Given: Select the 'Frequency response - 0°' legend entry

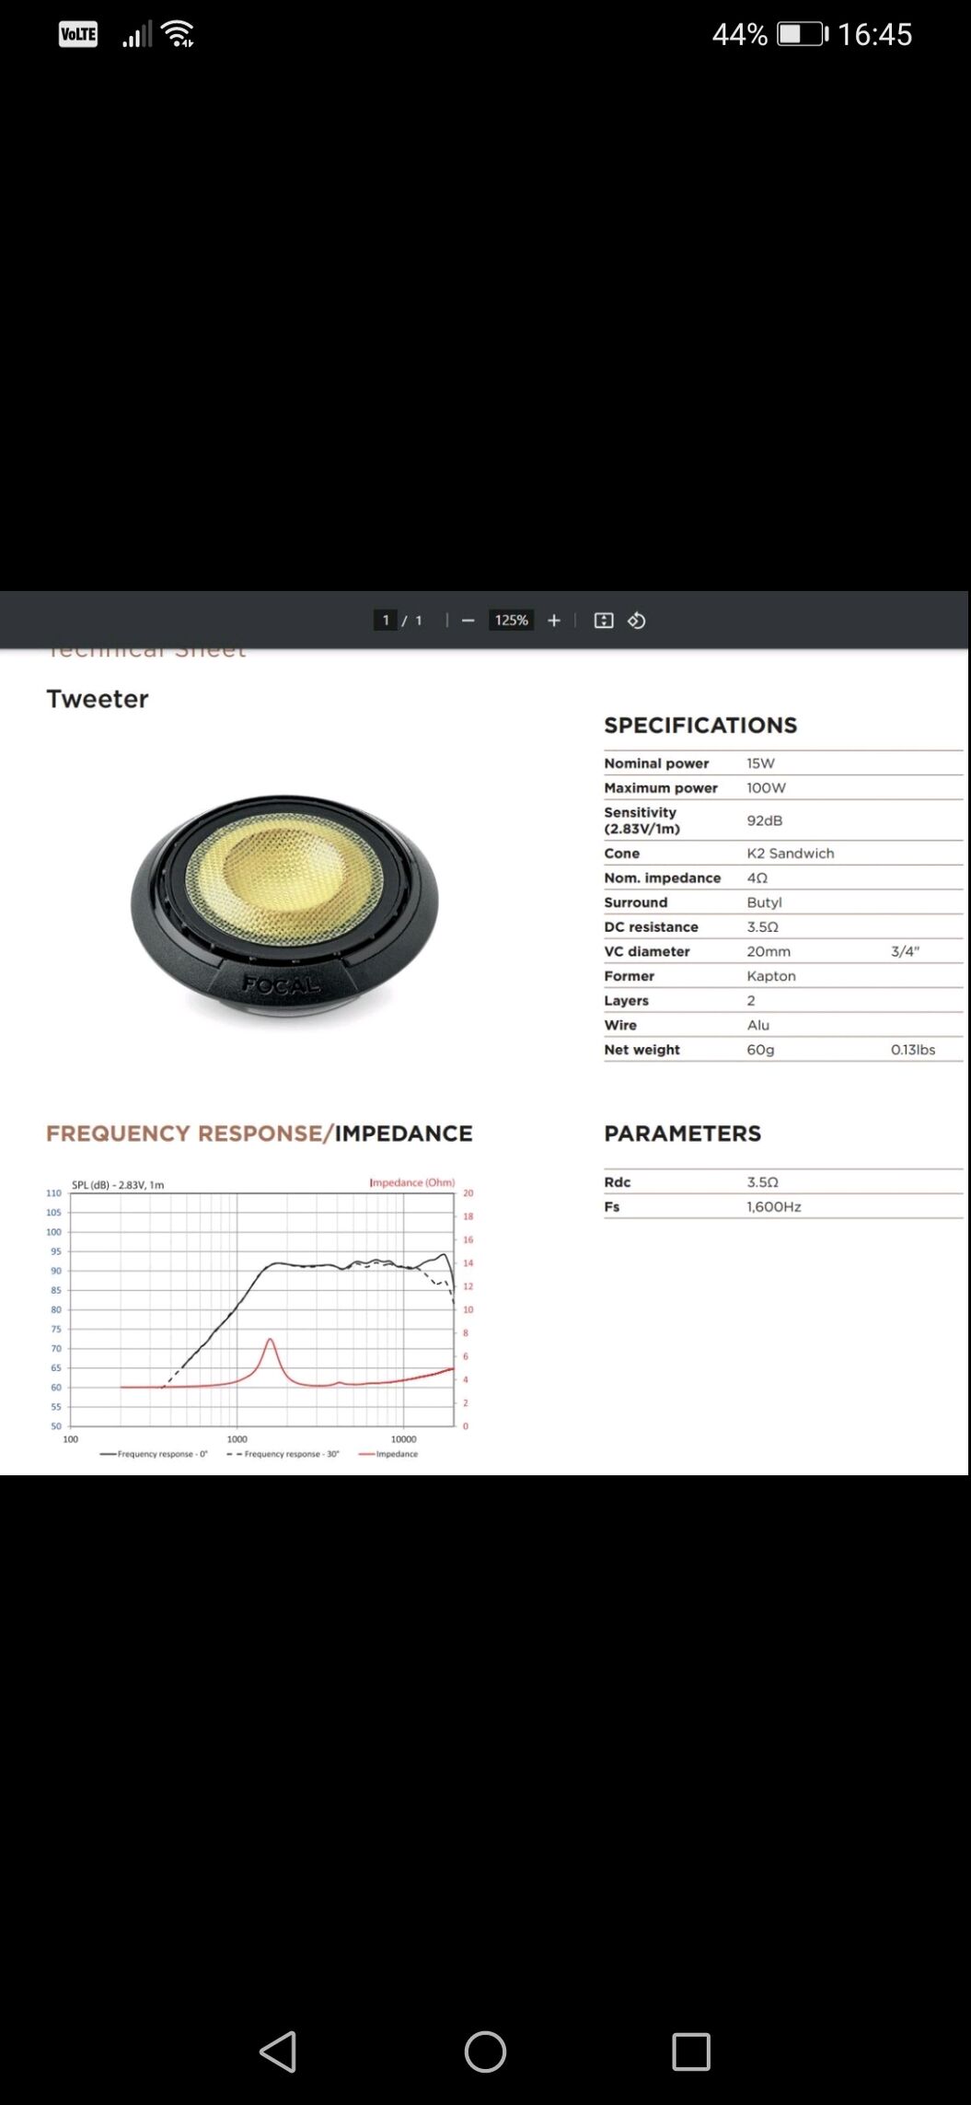Looking at the screenshot, I should click(x=154, y=1454).
